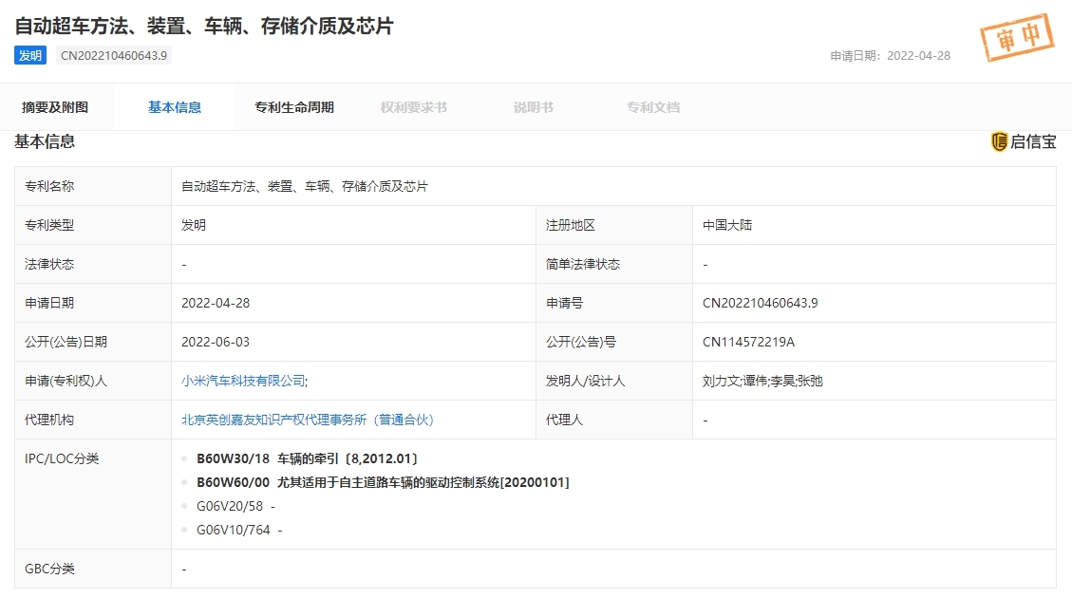Screen dimensions: 1072x598
Task: Switch to the 基本信息 tab
Action: tap(175, 107)
